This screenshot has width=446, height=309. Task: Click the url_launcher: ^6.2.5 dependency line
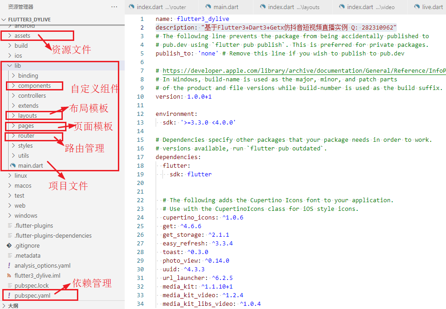[198, 278]
